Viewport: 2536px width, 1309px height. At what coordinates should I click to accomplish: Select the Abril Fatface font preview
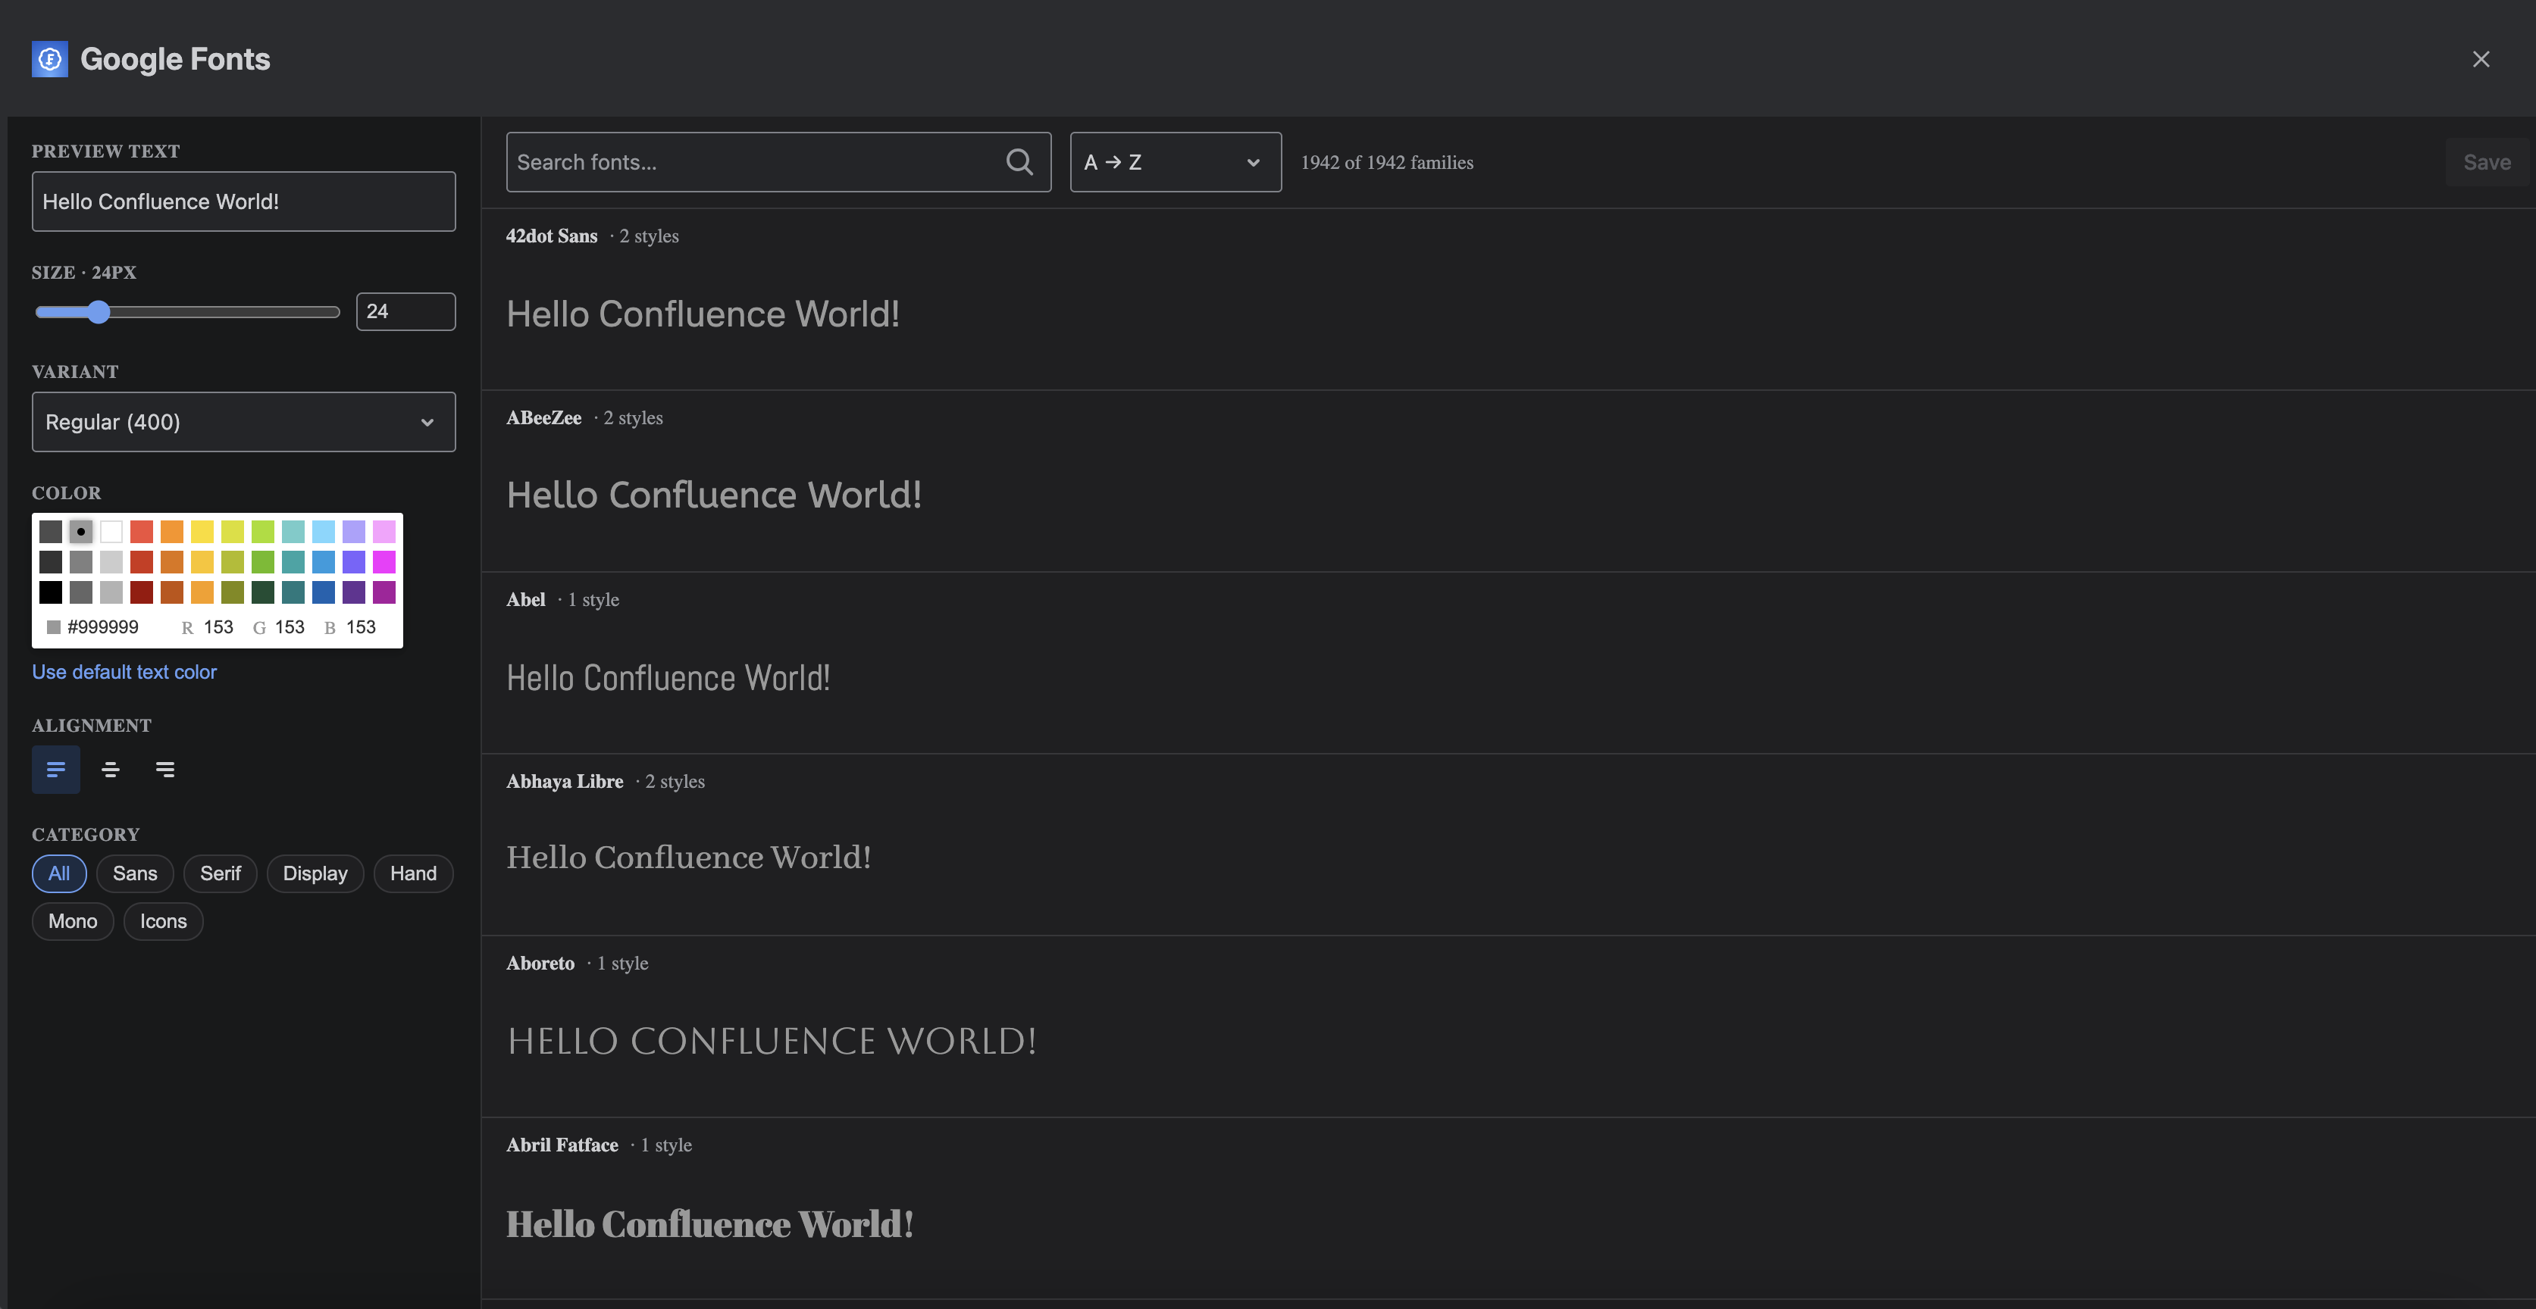pos(710,1224)
